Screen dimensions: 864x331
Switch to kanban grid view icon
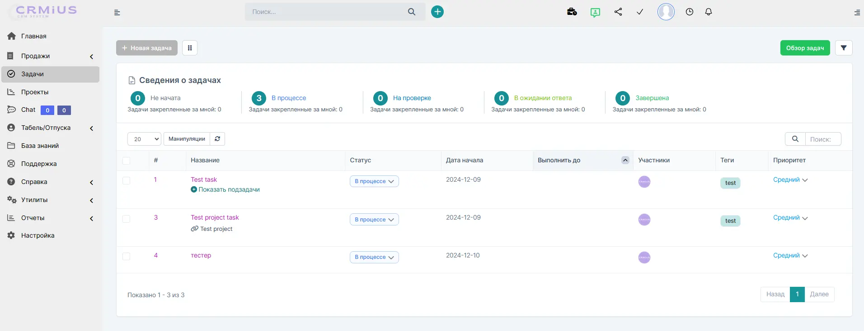coord(190,48)
